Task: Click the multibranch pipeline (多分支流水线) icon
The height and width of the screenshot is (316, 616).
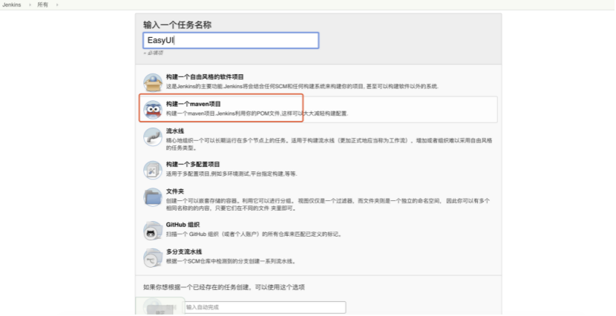Action: [x=153, y=257]
